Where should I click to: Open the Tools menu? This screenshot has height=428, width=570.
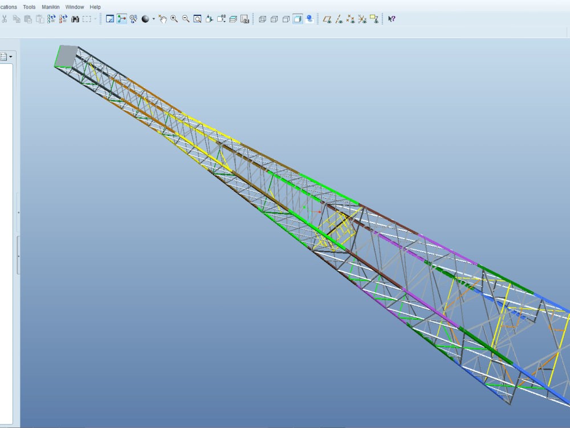[x=29, y=7]
